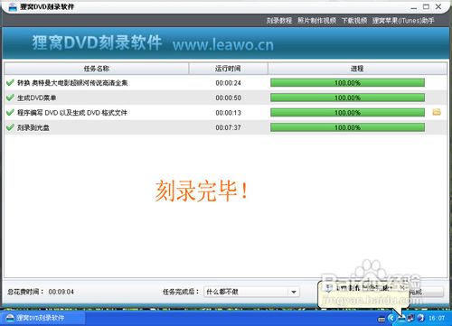452x326 pixels.
Task: Open 下载视频 in top menu
Action: [354, 21]
